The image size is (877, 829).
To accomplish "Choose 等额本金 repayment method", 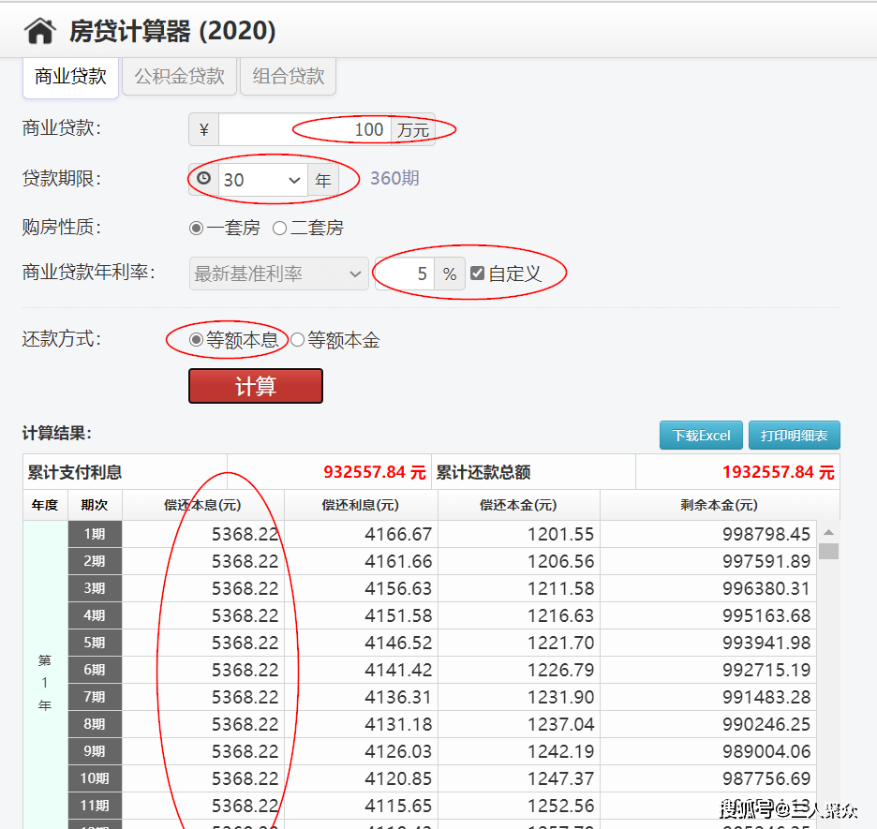I will click(x=298, y=340).
